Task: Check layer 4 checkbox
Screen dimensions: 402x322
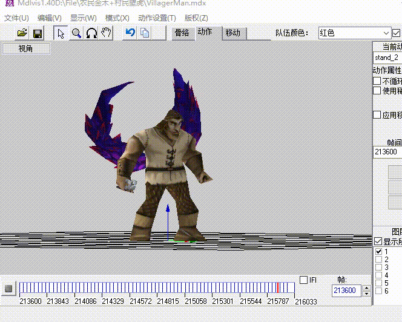Action: [378, 275]
